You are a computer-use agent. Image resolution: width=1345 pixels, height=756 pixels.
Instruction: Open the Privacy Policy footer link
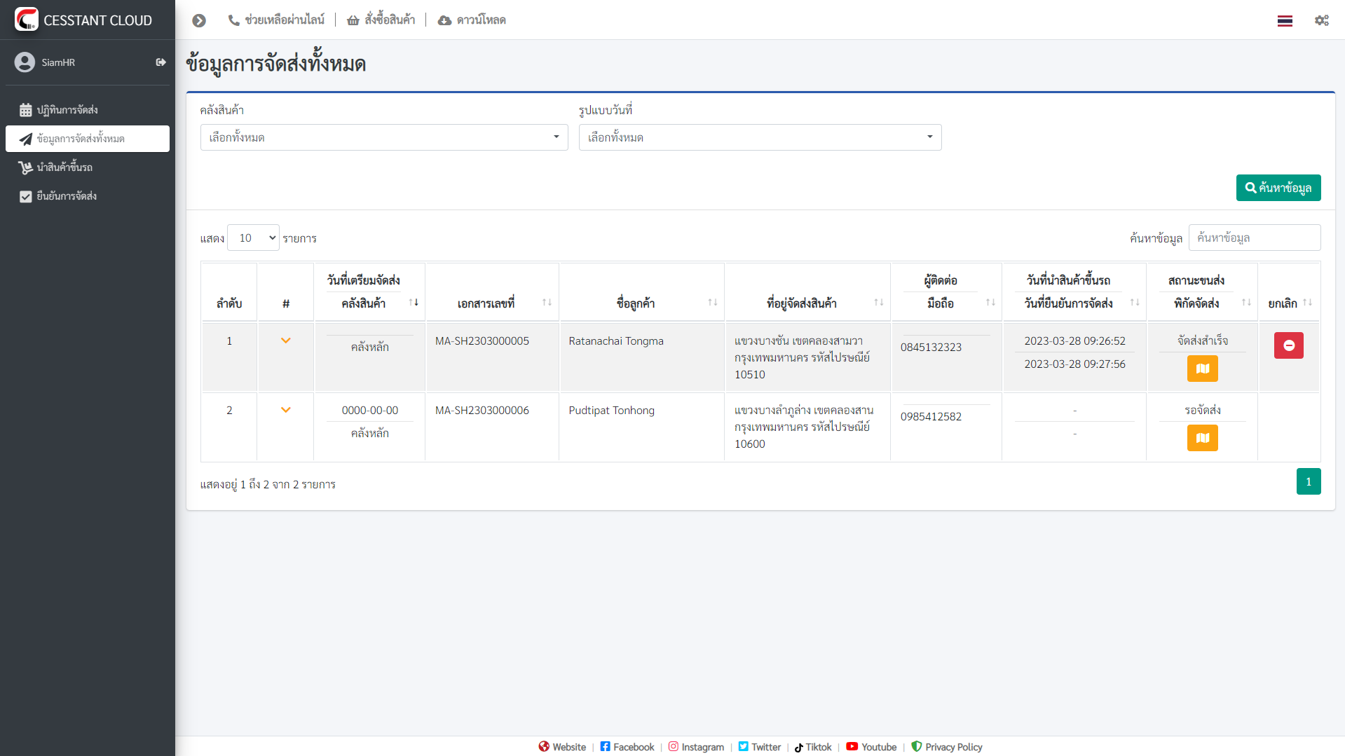[x=946, y=747]
